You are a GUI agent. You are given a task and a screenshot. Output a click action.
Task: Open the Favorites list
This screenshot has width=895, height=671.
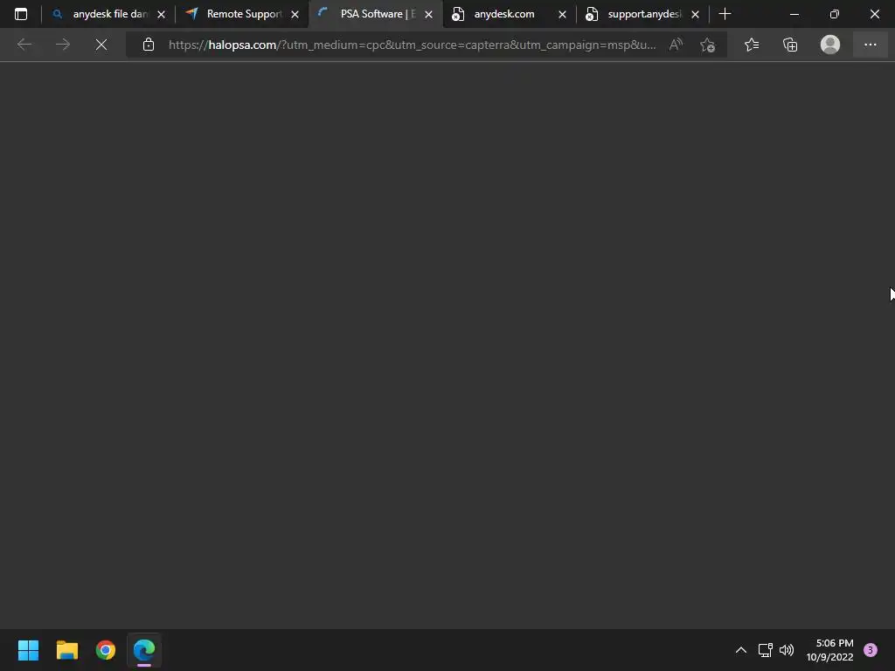click(x=752, y=45)
